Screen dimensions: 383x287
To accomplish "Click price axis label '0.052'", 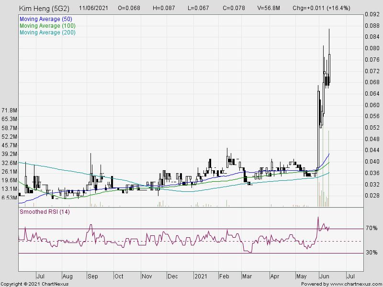I will click(x=372, y=128).
